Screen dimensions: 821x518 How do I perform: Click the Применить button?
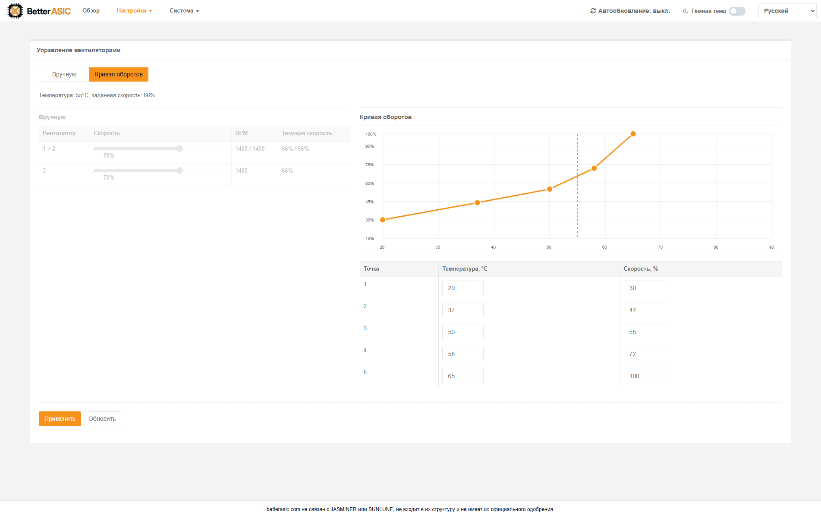60,419
